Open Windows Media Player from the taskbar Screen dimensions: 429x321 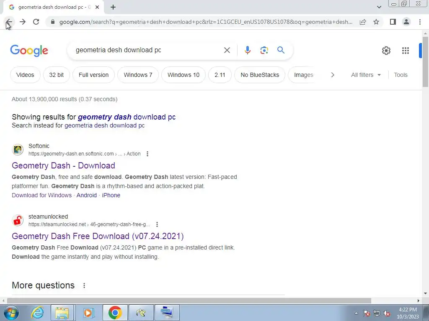click(88, 313)
